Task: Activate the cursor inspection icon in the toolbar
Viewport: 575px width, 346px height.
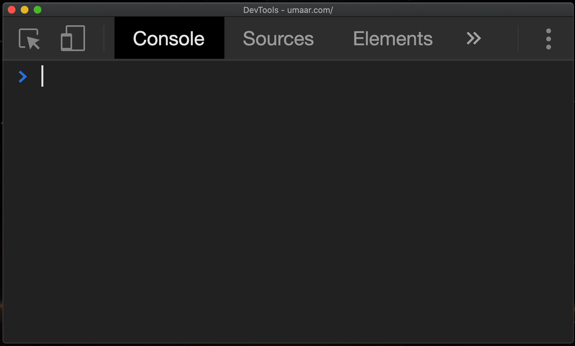Action: [29, 38]
